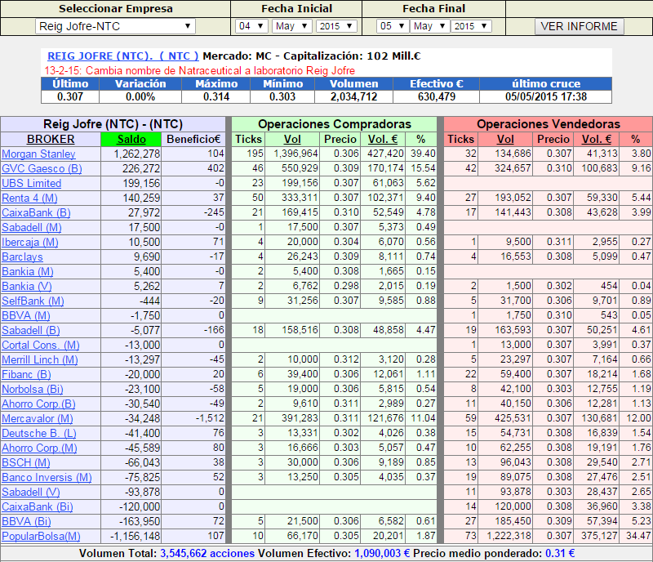This screenshot has height=562, width=653.
Task: Open the Ahorro Corp.(M) broker link
Action: tap(39, 448)
